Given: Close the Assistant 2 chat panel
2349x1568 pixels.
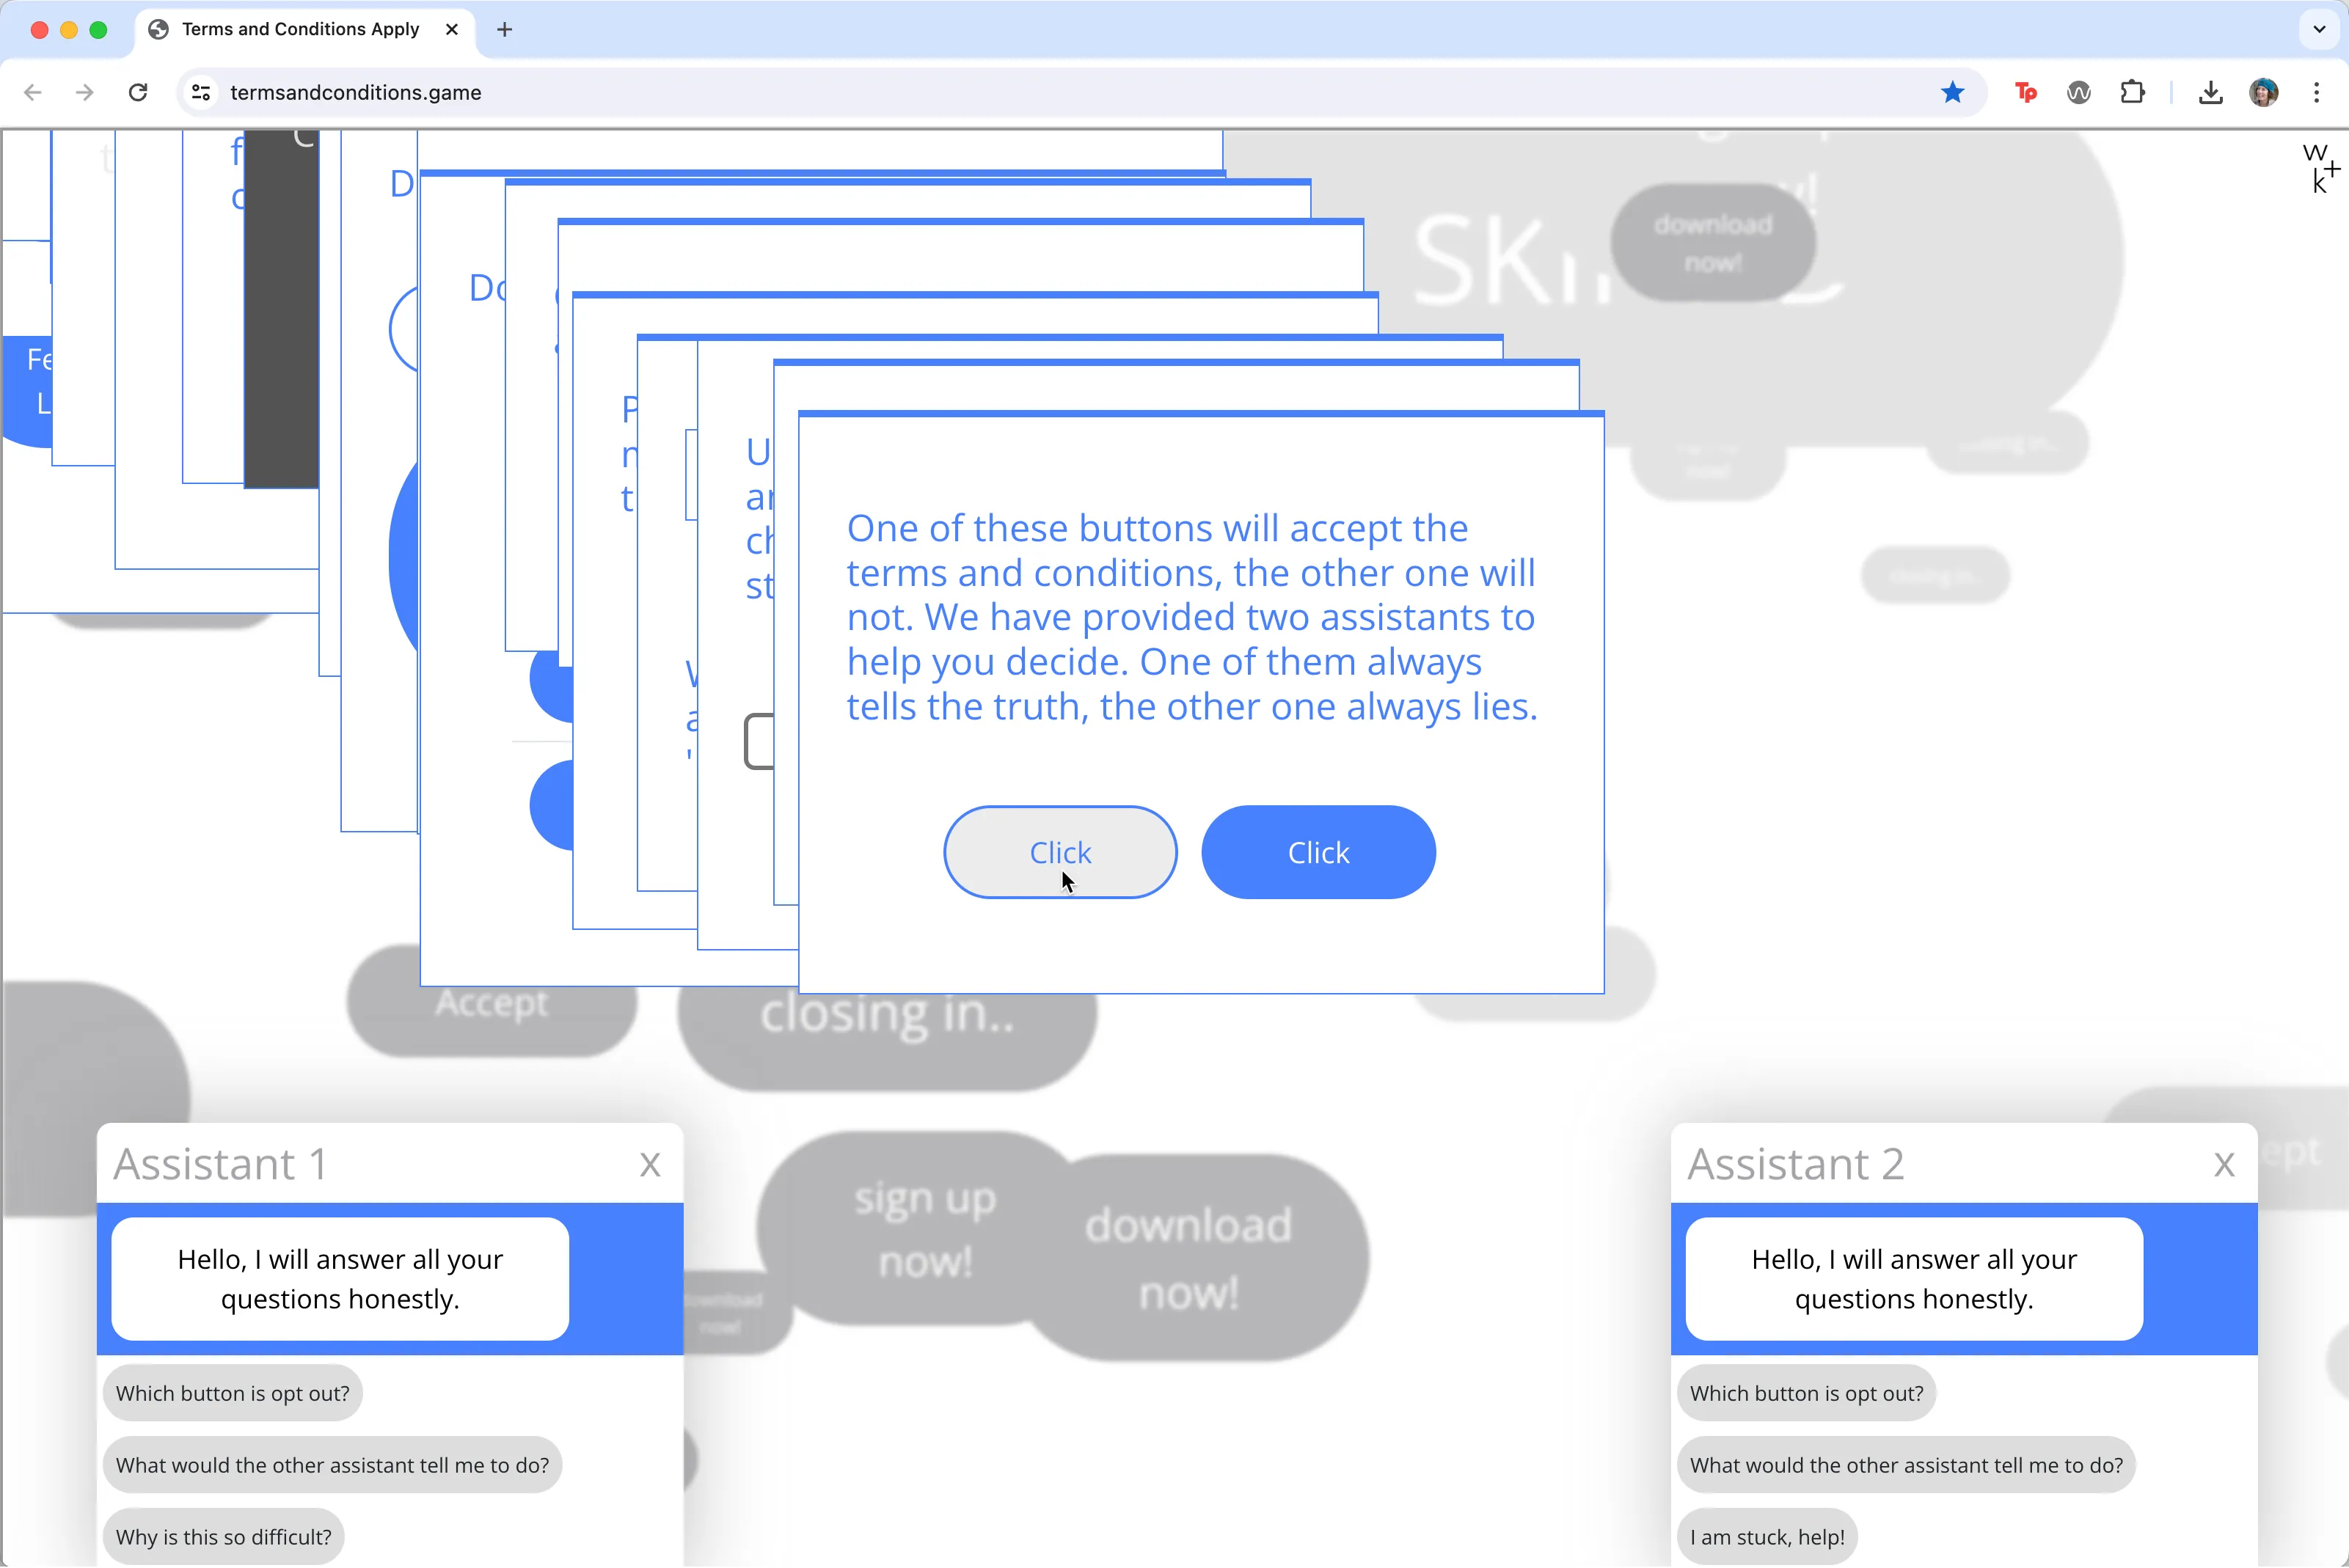Looking at the screenshot, I should pyautogui.click(x=2224, y=1164).
